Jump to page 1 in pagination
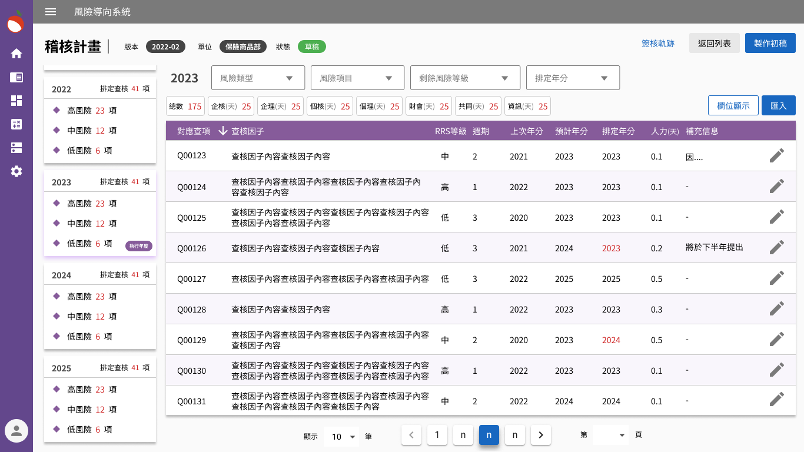The image size is (804, 452). pyautogui.click(x=437, y=435)
